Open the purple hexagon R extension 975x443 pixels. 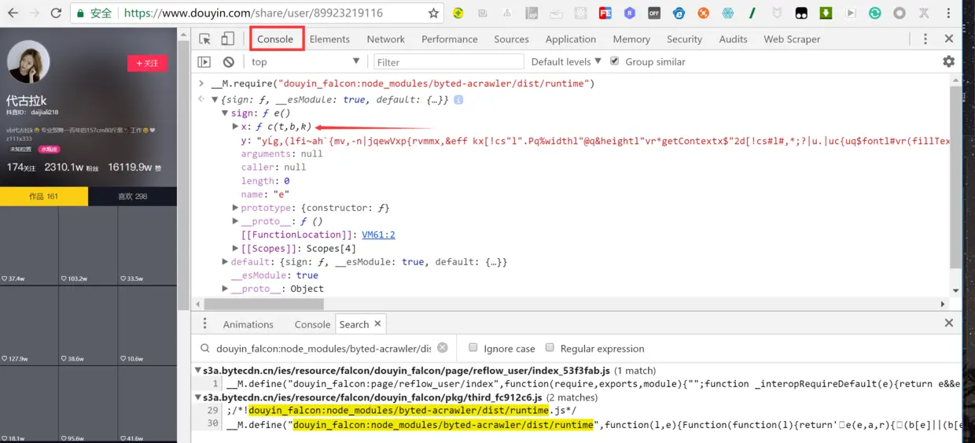pyautogui.click(x=630, y=13)
